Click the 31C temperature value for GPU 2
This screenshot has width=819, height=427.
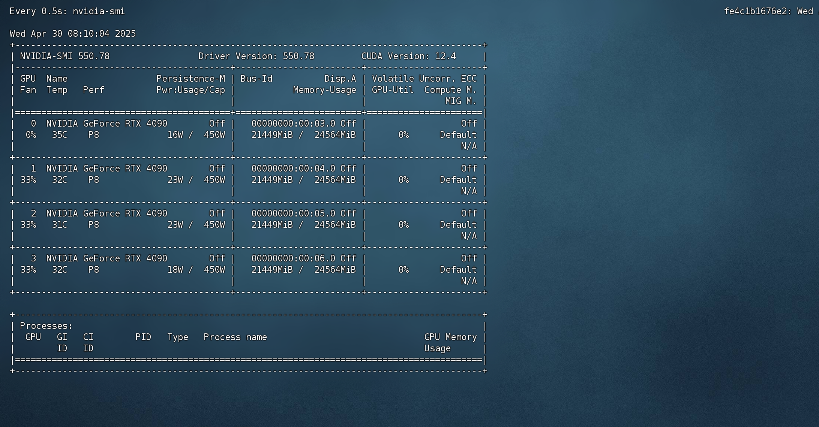(59, 225)
